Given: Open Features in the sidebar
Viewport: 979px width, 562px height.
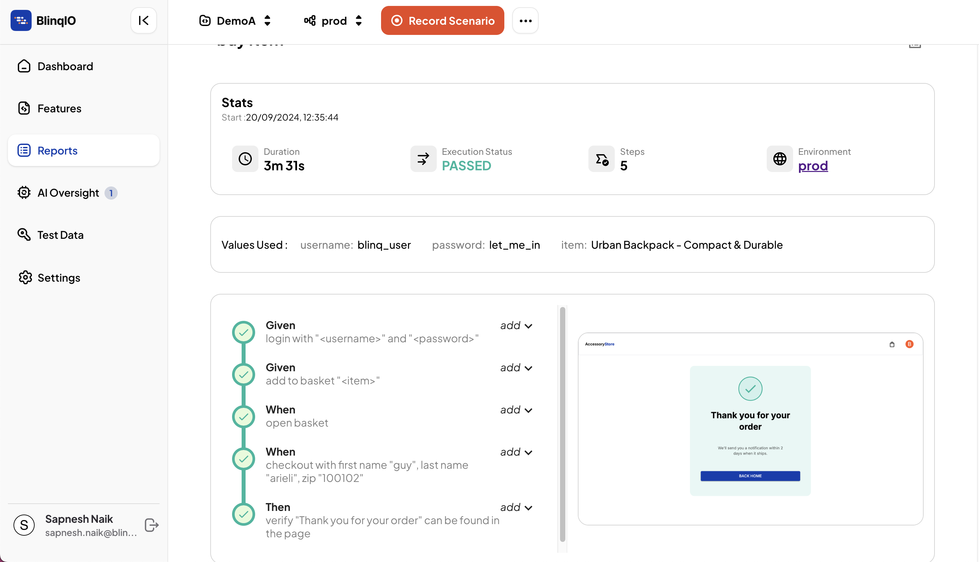Looking at the screenshot, I should click(59, 108).
